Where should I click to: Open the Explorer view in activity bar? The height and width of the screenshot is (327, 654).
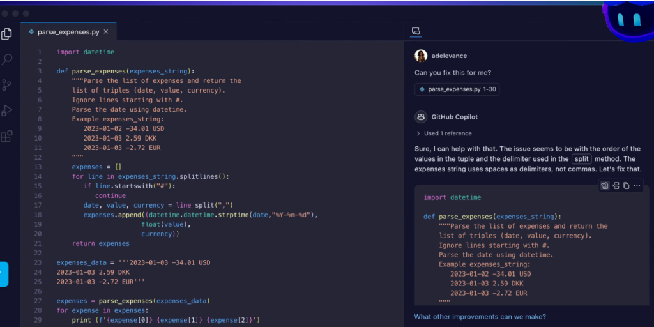coord(6,34)
